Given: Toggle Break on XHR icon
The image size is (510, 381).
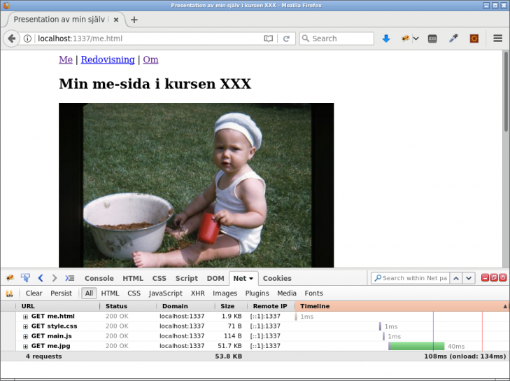Looking at the screenshot, I should [x=9, y=293].
